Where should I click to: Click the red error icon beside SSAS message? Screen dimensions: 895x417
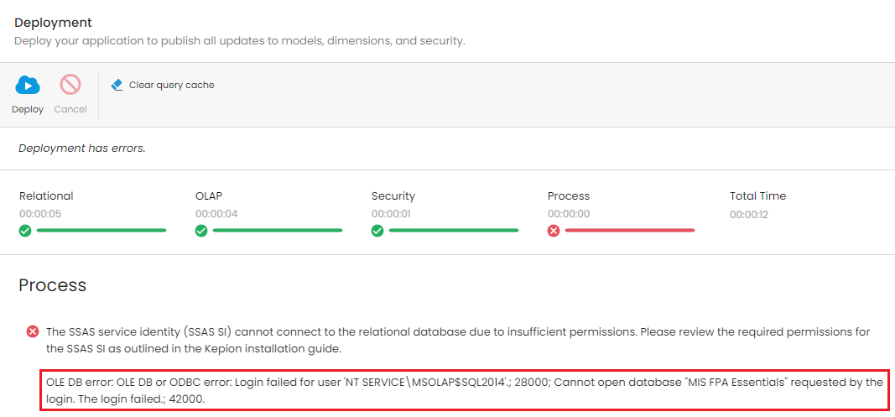[33, 332]
